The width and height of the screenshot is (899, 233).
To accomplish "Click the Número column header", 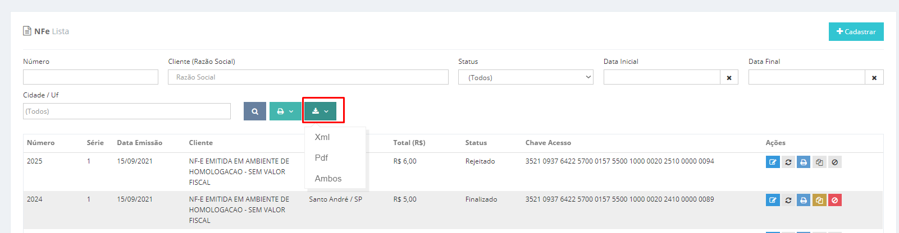I will point(41,143).
